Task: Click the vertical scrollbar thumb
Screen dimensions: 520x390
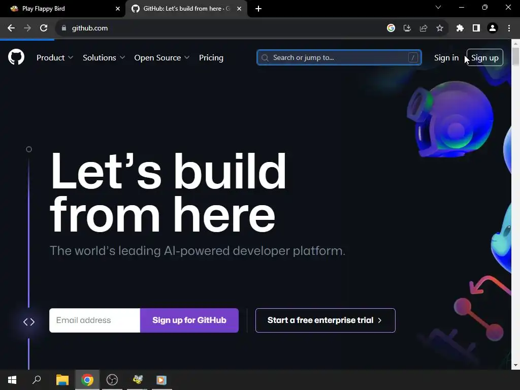Action: click(516, 57)
